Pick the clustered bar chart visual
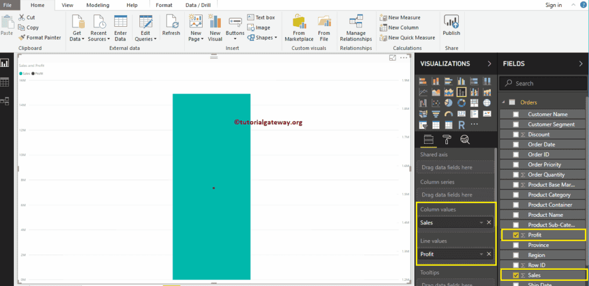 [x=449, y=81]
